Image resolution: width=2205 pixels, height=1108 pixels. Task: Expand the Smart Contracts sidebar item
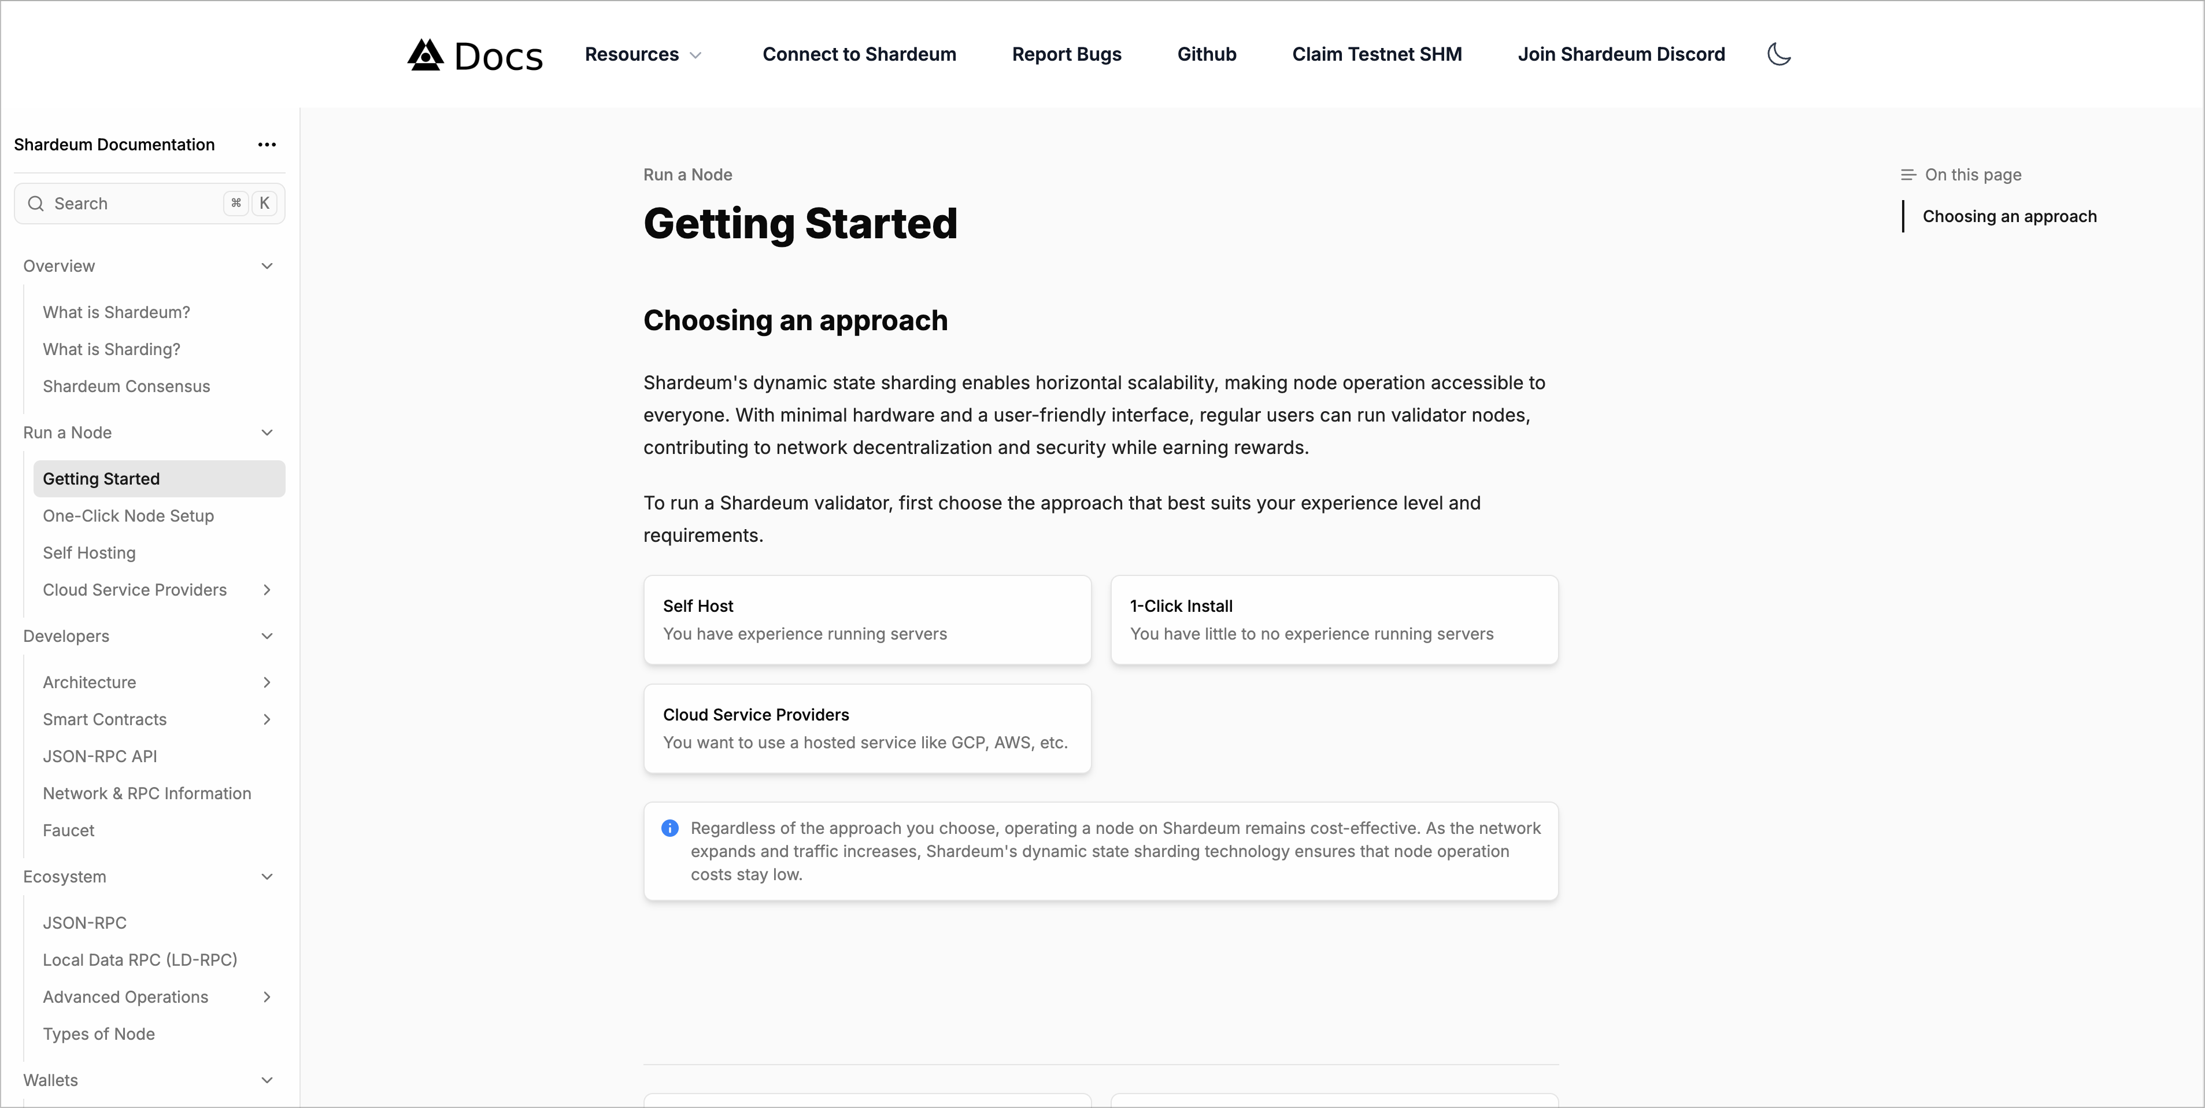point(267,719)
